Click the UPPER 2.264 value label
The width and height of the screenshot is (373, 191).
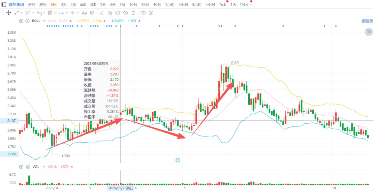(x=90, y=21)
